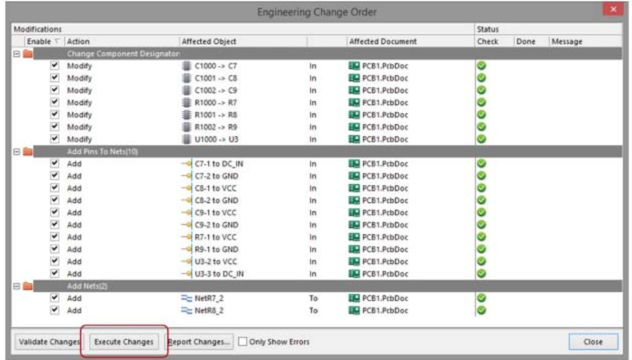
Task: Select Modify action in R1000 -> R7 row
Action: pos(80,103)
